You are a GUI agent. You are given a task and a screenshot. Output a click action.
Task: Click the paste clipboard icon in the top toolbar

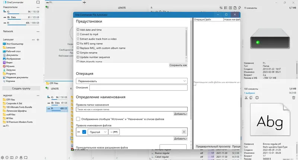(x=235, y=8)
